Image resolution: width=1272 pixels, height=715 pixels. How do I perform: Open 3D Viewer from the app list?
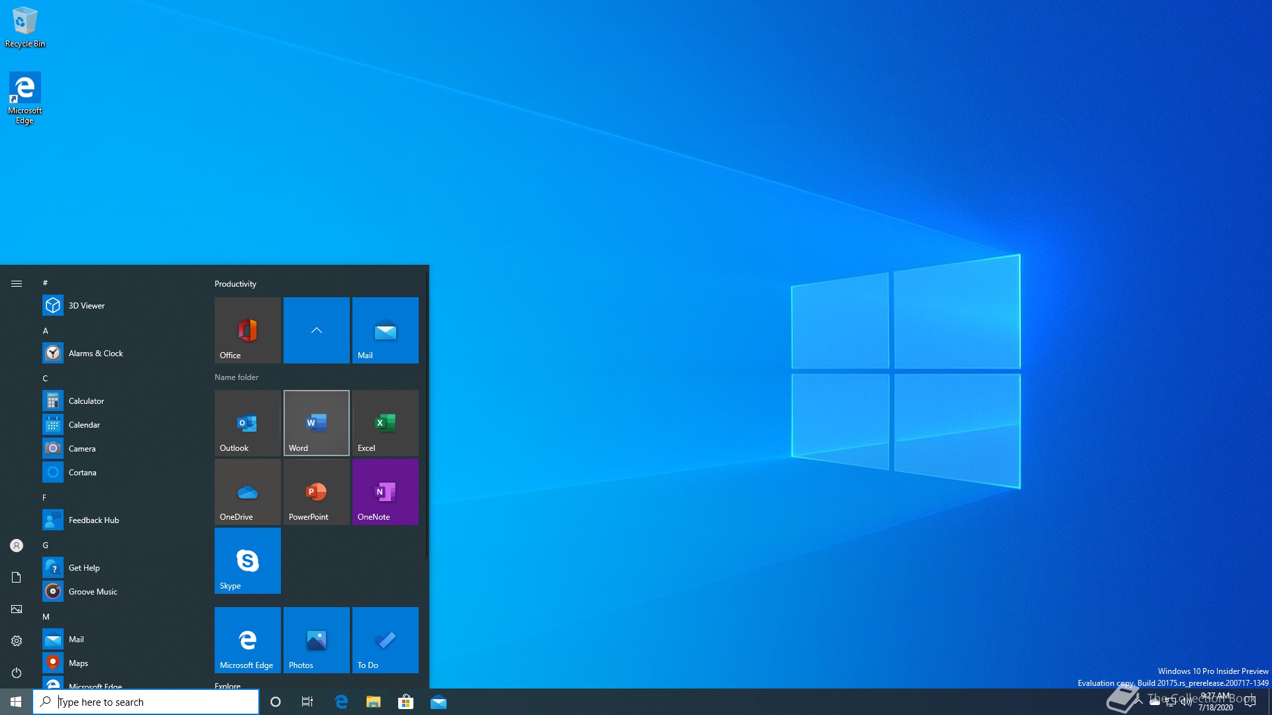click(119, 306)
